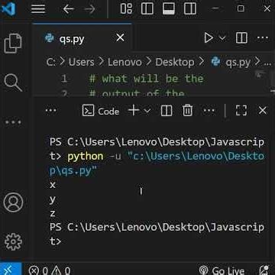
Task: Open the Explorer view in activity bar
Action: pyautogui.click(x=13, y=44)
